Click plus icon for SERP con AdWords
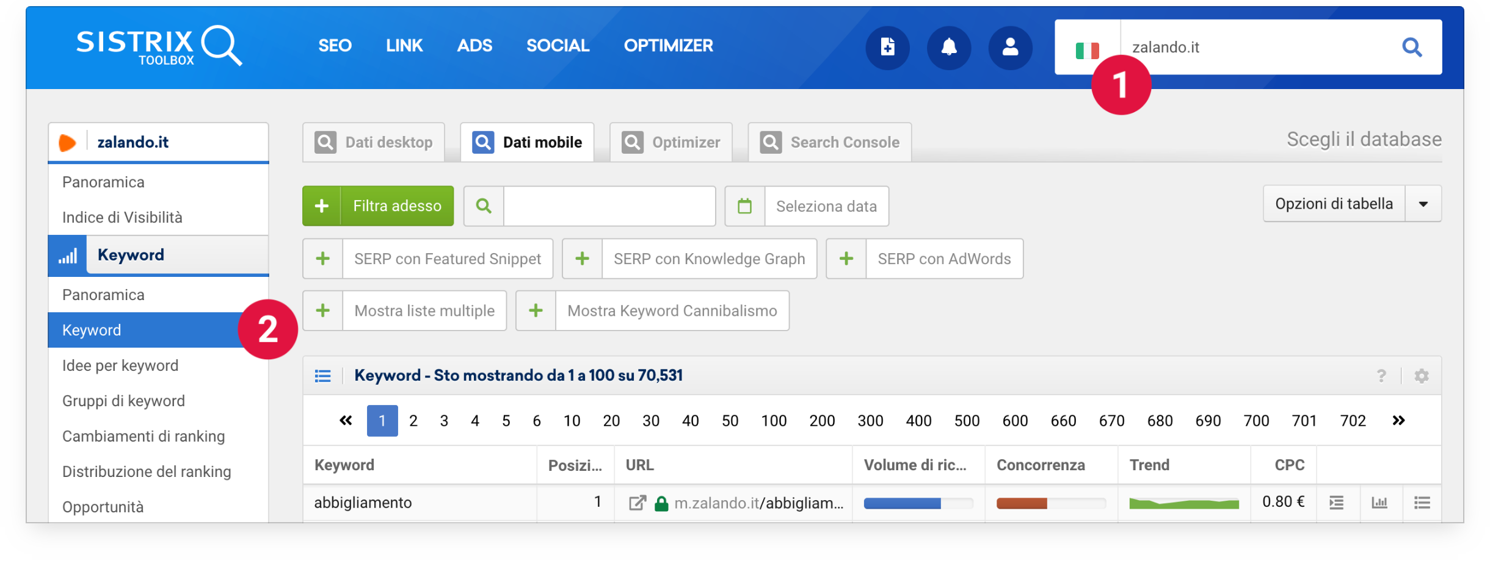 coord(846,259)
